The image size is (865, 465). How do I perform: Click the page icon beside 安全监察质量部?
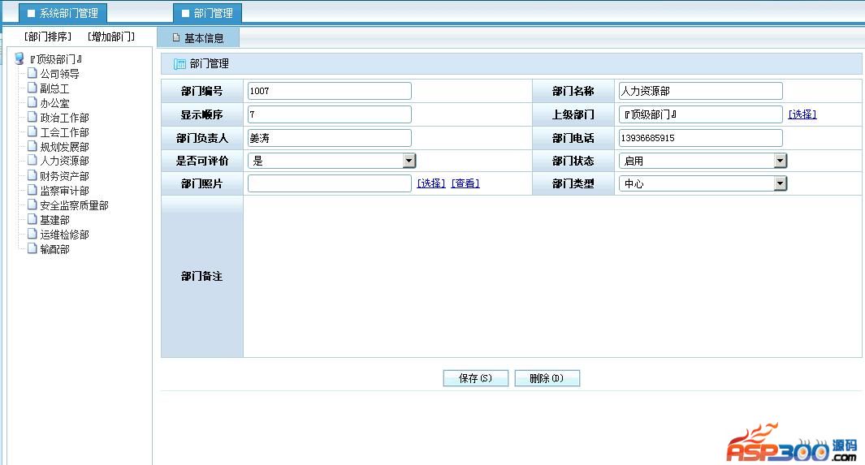click(32, 205)
